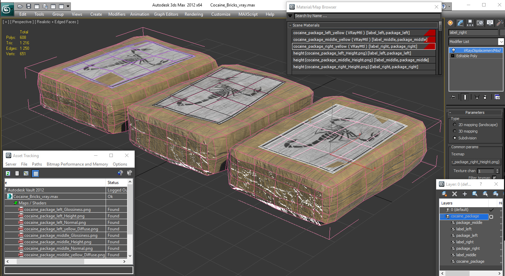Click Status Log icon in Asset Tracking
Image resolution: width=505 pixels, height=276 pixels.
(17, 173)
